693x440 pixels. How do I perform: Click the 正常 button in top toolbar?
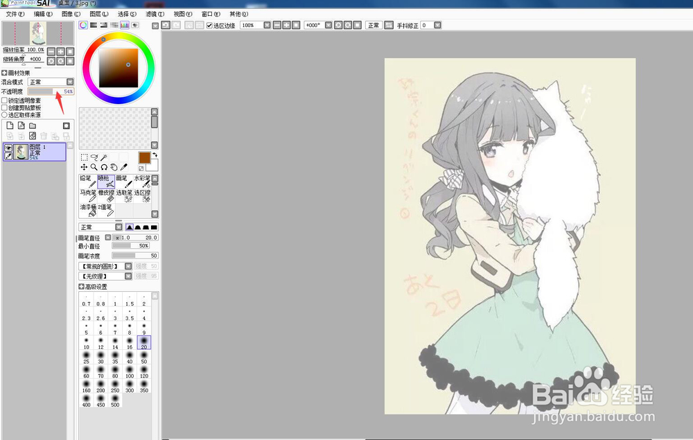point(374,25)
